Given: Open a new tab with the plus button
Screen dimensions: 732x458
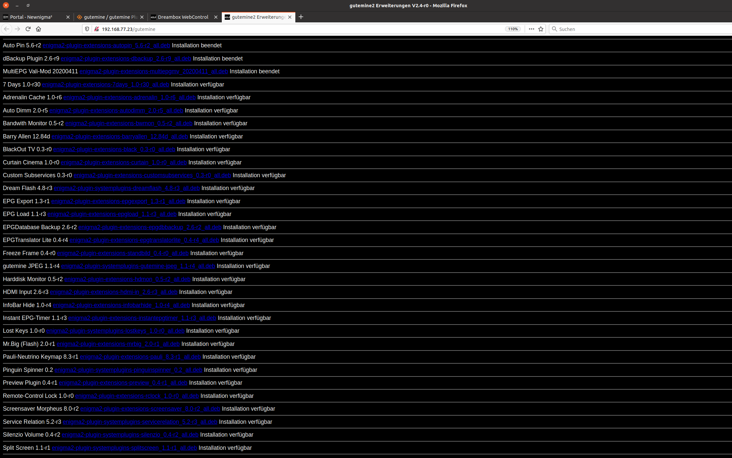Looking at the screenshot, I should click(x=301, y=17).
